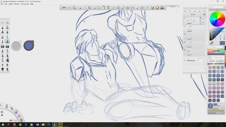Enable the Ellipse guide tool
Screen dimensions: 226x127
(118, 8)
